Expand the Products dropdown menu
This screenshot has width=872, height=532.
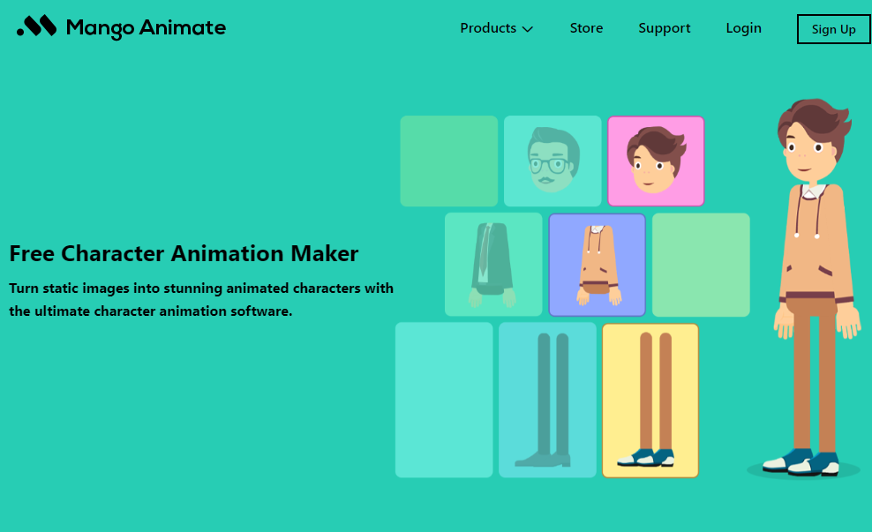click(496, 28)
